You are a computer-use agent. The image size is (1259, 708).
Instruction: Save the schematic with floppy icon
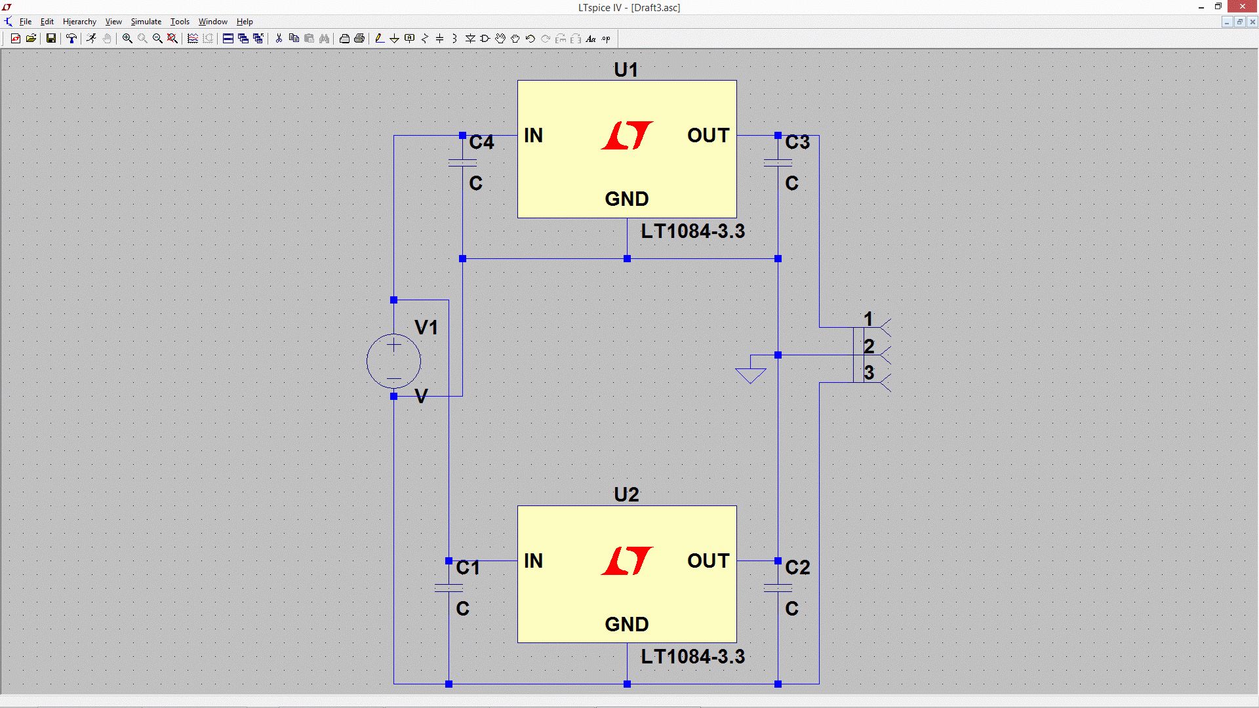pyautogui.click(x=50, y=39)
